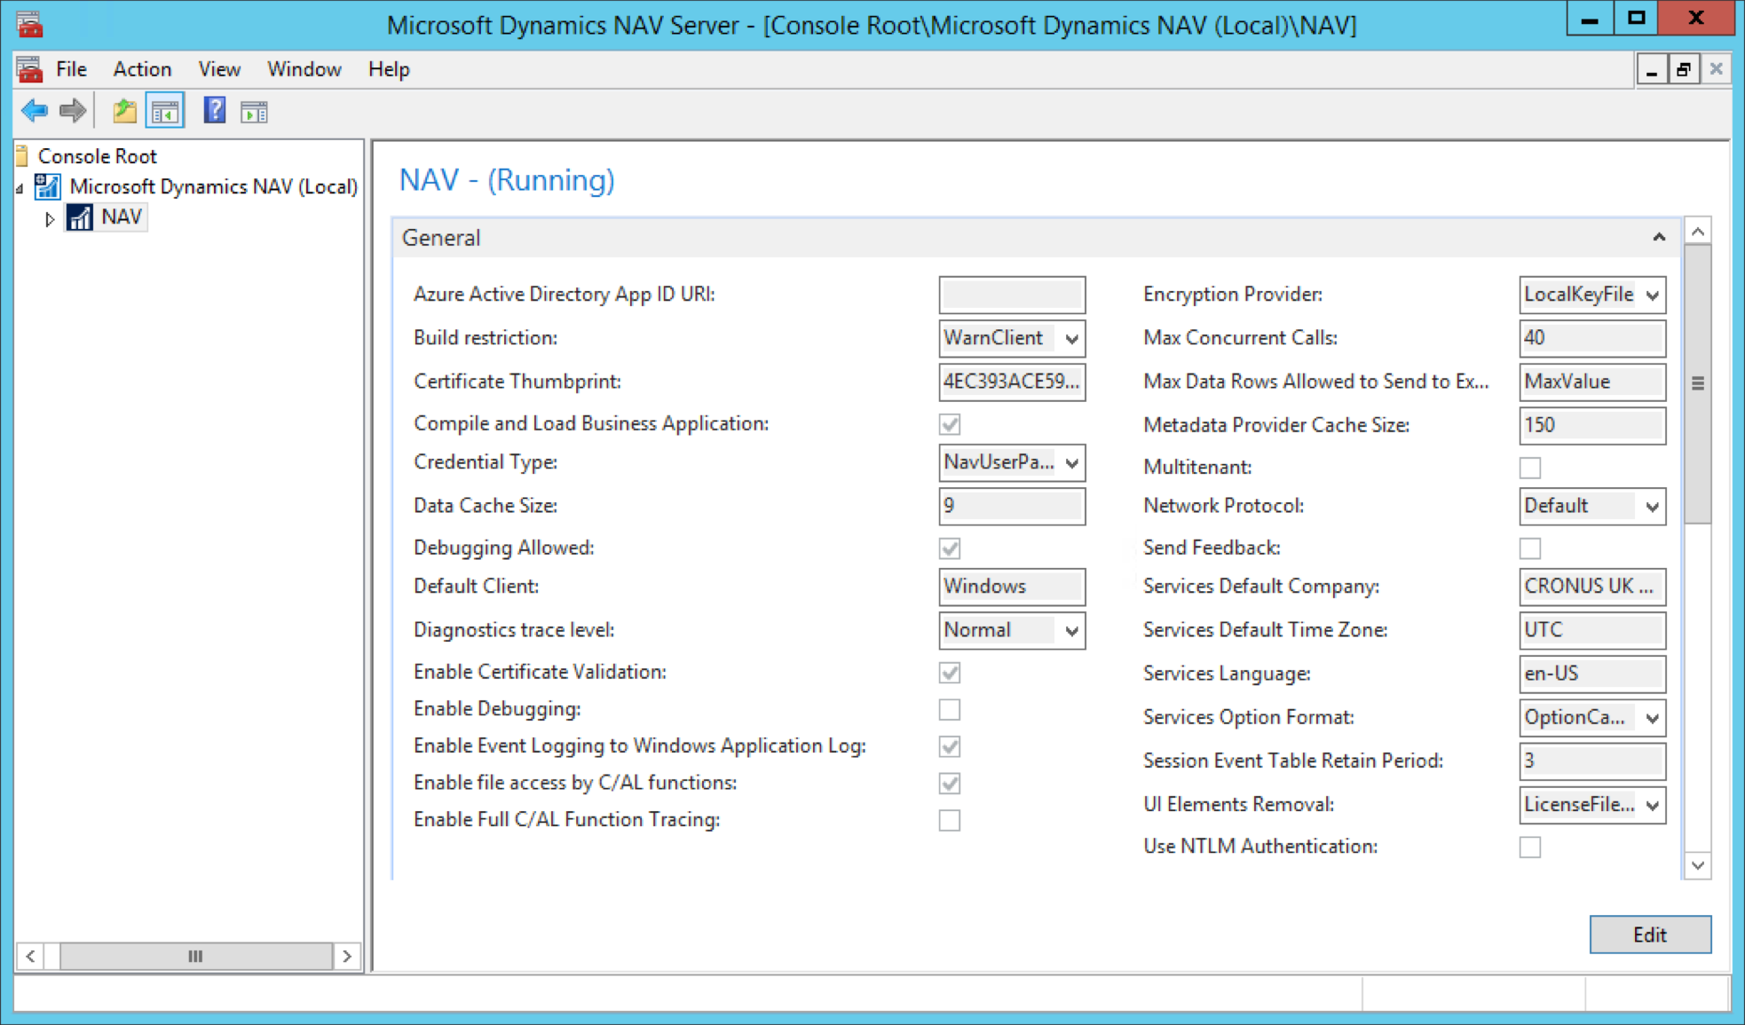Click the Console Root folder icon

pos(22,156)
